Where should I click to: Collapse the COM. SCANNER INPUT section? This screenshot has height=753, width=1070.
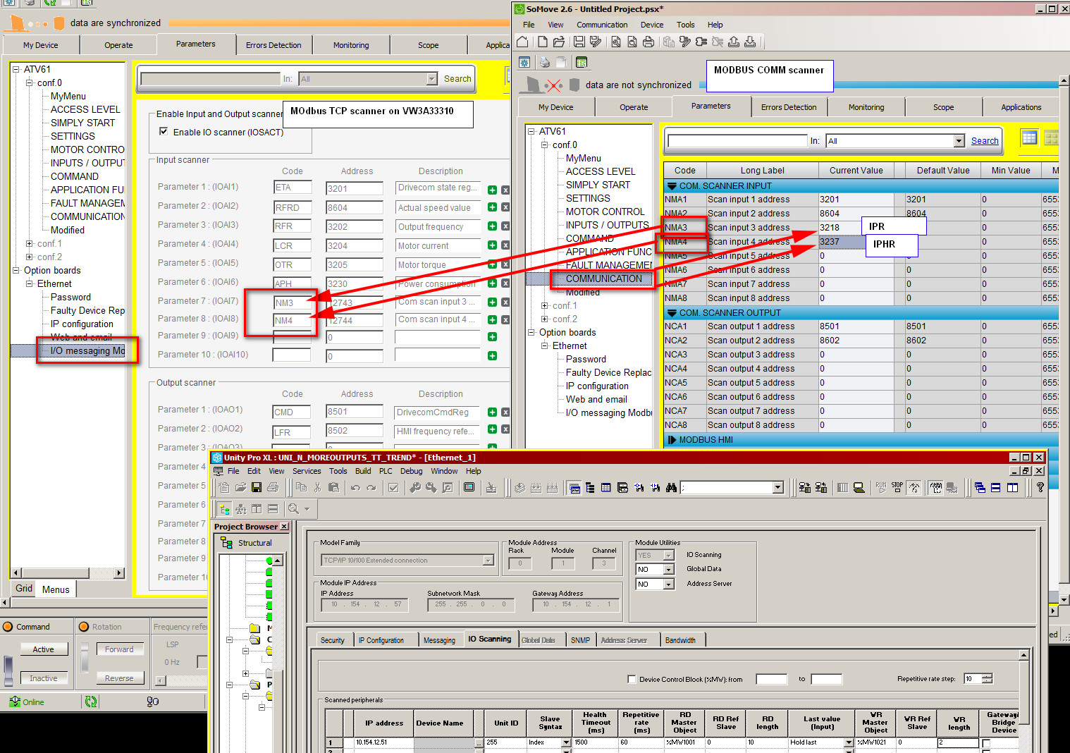pyautogui.click(x=672, y=186)
